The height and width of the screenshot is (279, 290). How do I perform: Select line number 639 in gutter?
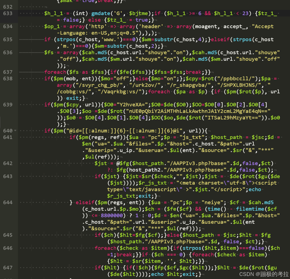(x=8, y=105)
